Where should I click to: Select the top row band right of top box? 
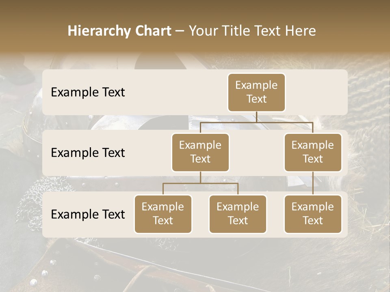tap(317, 92)
